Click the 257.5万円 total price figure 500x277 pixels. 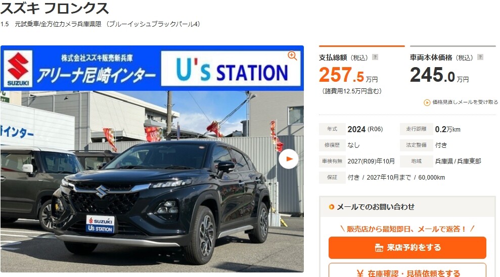tap(348, 75)
